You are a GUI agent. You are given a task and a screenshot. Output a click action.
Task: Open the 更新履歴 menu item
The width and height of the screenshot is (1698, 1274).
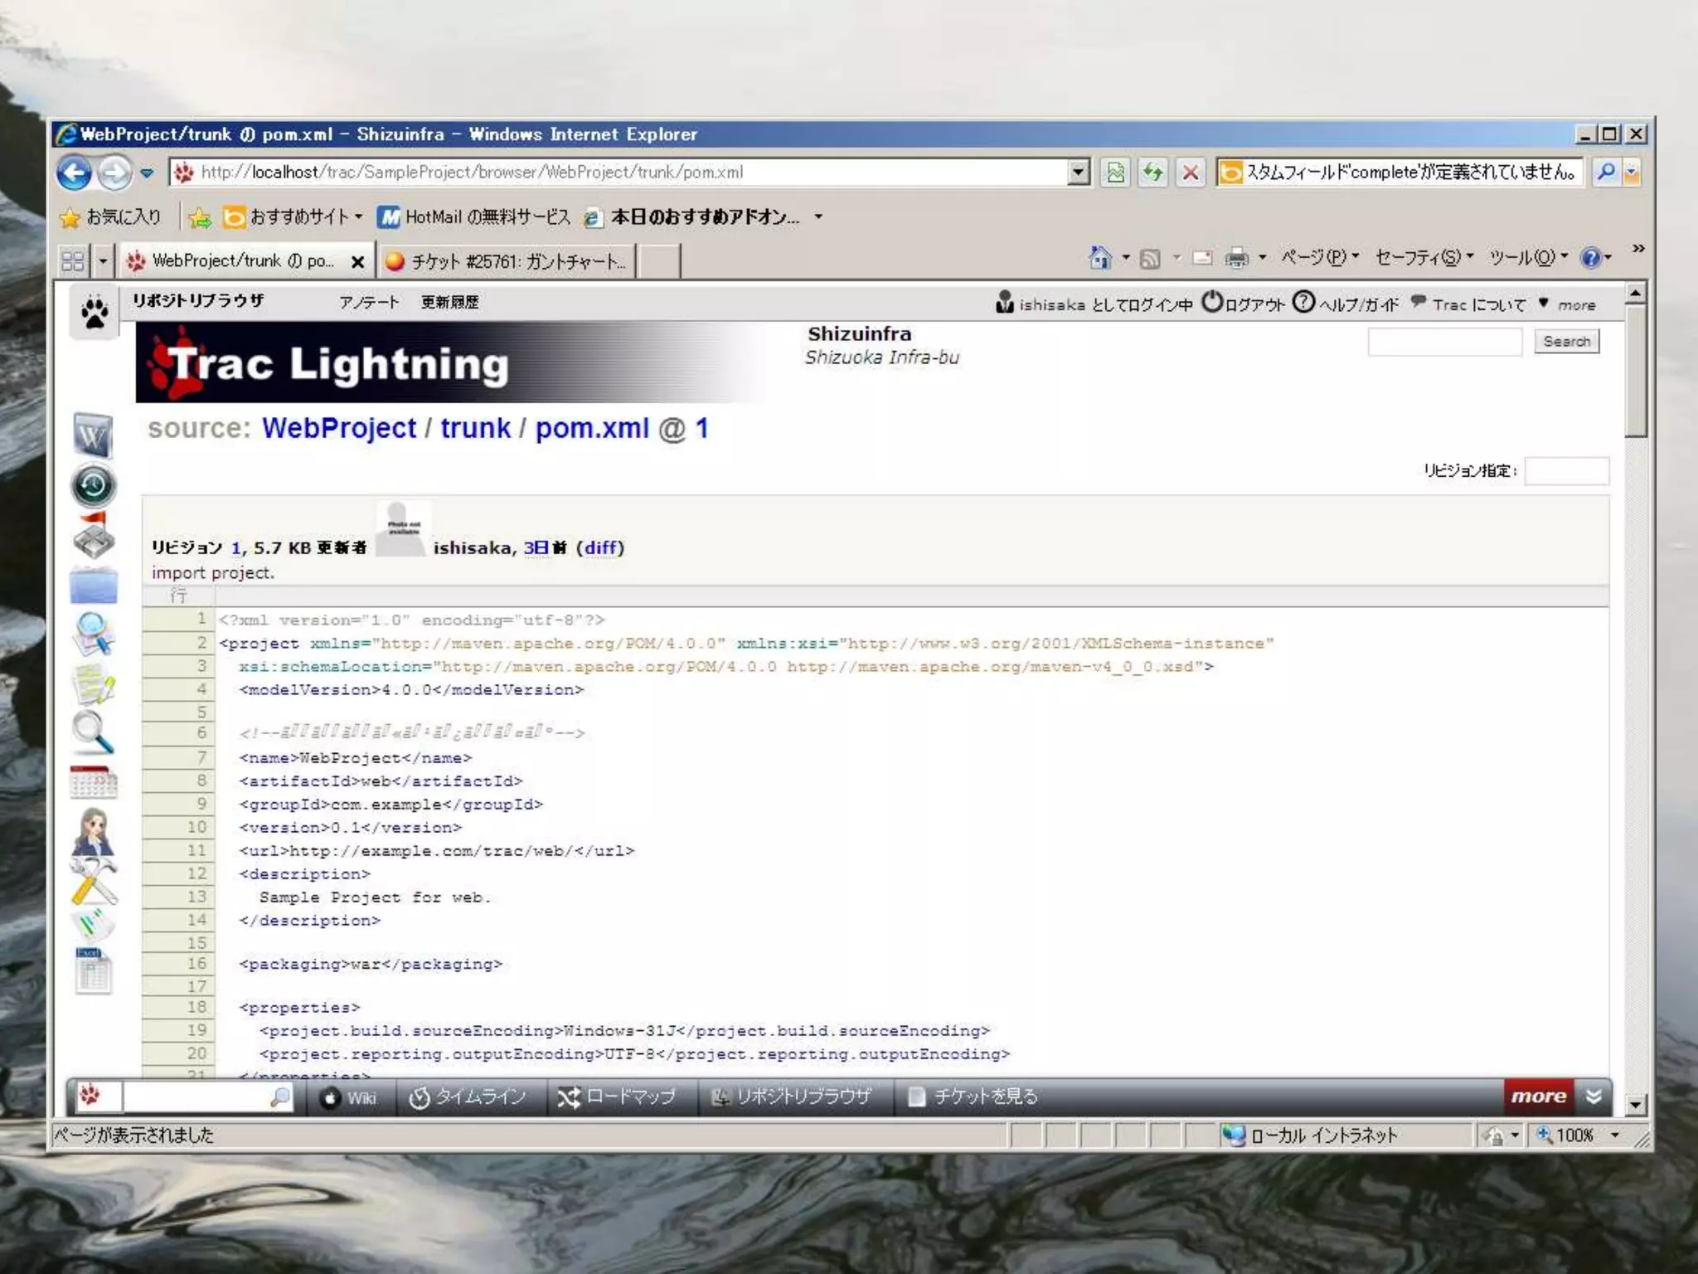click(449, 302)
